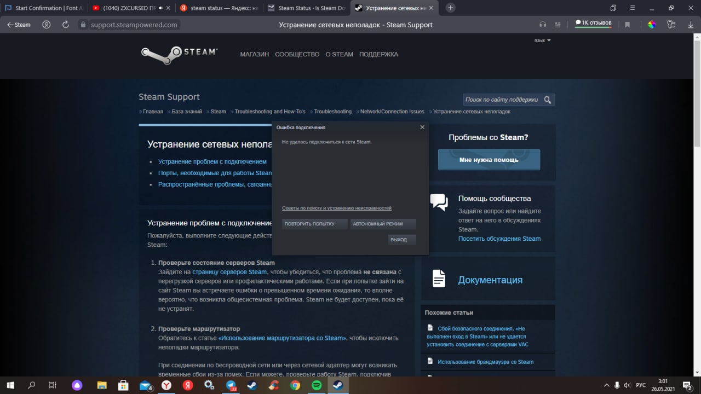Viewport: 701px width, 394px height.
Task: Open Использование брандмауэра со Steam article
Action: click(x=485, y=362)
